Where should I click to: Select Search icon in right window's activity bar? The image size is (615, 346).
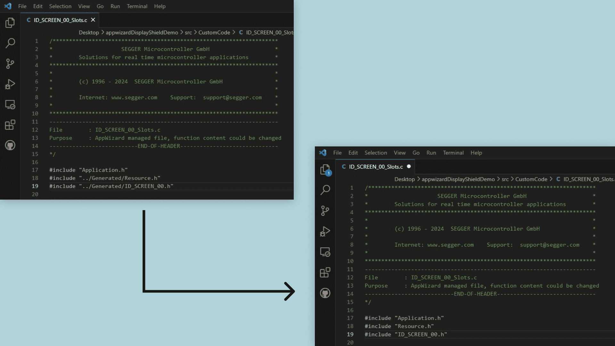pos(325,190)
